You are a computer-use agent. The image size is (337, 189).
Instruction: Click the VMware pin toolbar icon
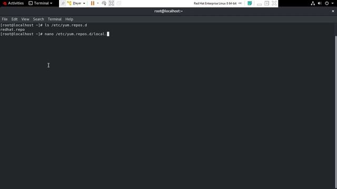(x=63, y=3)
